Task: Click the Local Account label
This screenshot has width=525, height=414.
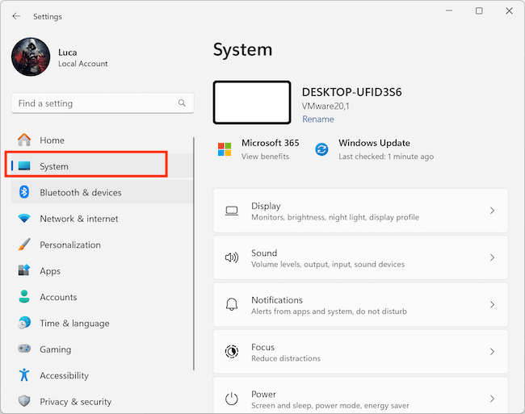Action: tap(83, 64)
